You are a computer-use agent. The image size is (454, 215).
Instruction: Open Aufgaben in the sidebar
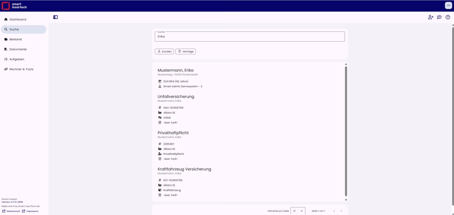[x=17, y=59]
